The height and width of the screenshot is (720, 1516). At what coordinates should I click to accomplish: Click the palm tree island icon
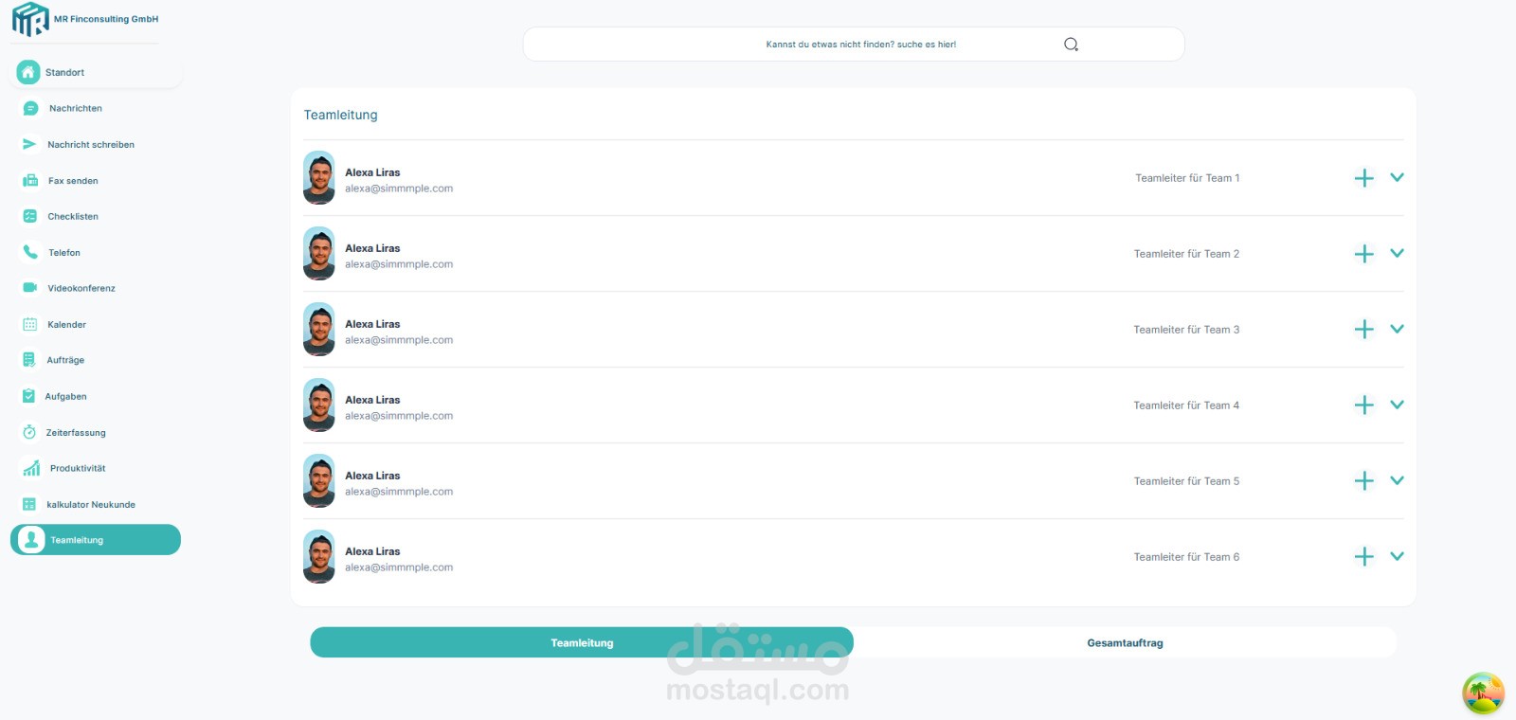(1484, 693)
